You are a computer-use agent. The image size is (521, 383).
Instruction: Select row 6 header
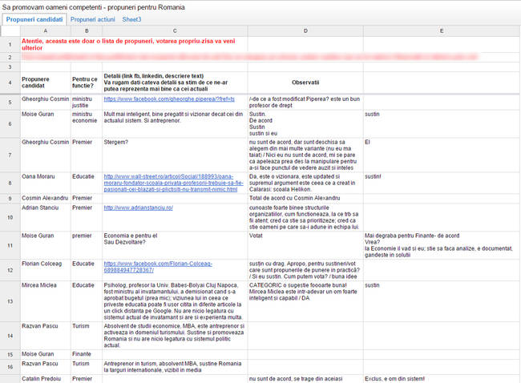[10, 124]
